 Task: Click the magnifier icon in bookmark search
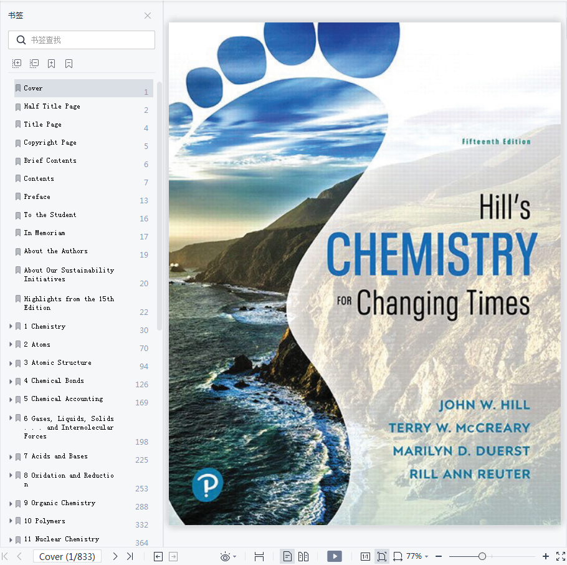pyautogui.click(x=21, y=40)
